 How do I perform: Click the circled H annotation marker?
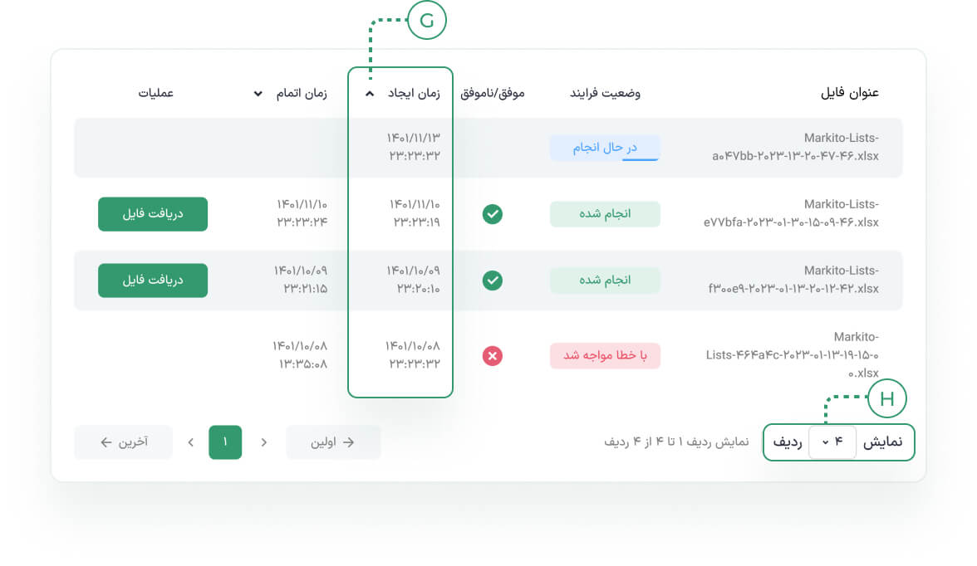point(887,398)
